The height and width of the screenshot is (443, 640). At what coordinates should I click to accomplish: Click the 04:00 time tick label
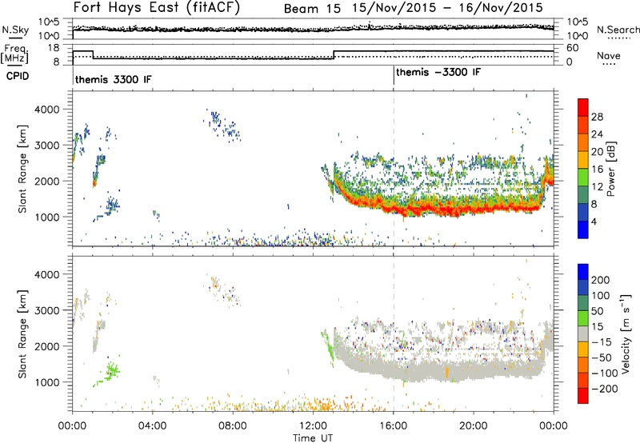coord(152,425)
